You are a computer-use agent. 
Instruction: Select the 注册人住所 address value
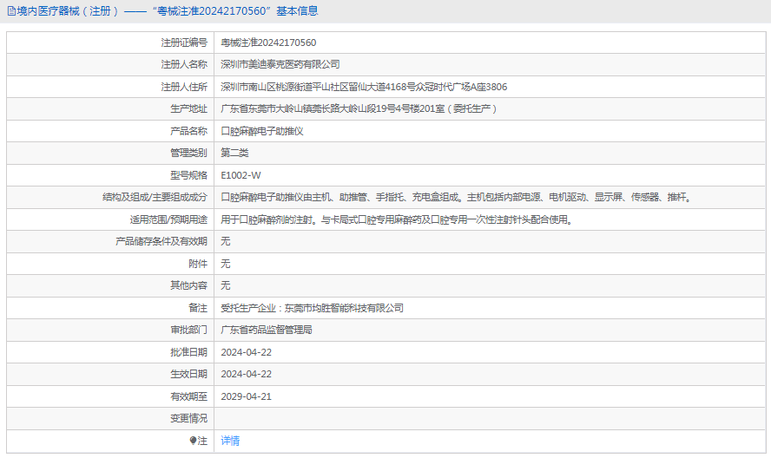(x=364, y=87)
